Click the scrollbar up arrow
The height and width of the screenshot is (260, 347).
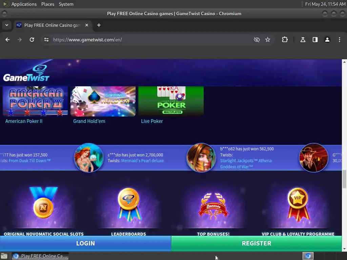tap(344, 62)
